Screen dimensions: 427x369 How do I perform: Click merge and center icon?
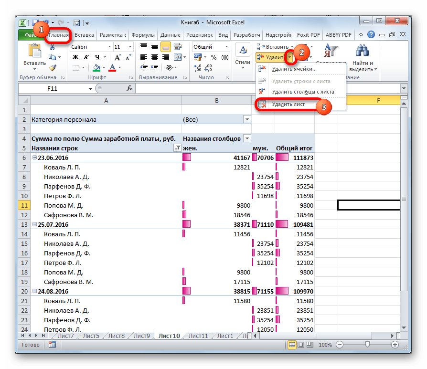(178, 57)
